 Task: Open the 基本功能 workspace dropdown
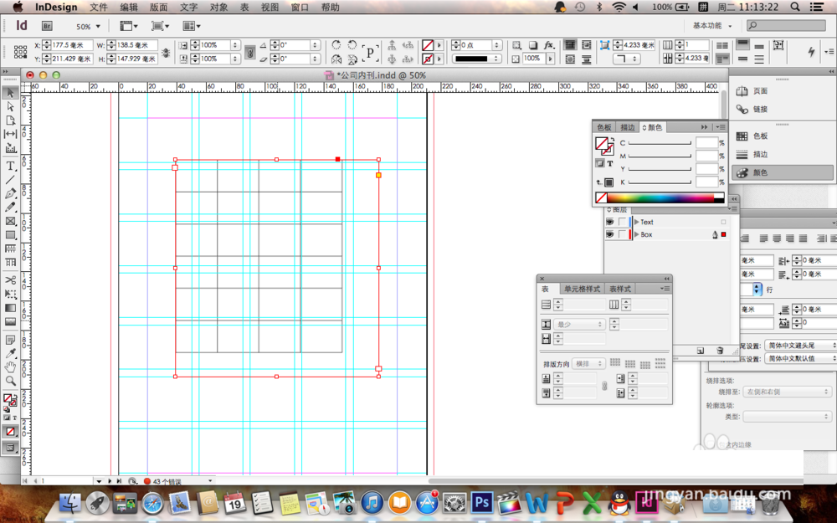tap(712, 26)
